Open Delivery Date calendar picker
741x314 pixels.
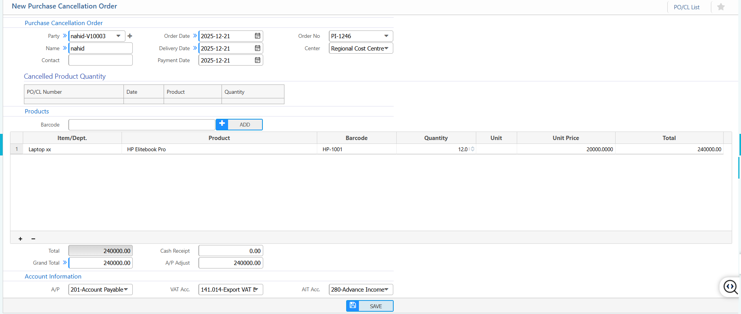[257, 48]
